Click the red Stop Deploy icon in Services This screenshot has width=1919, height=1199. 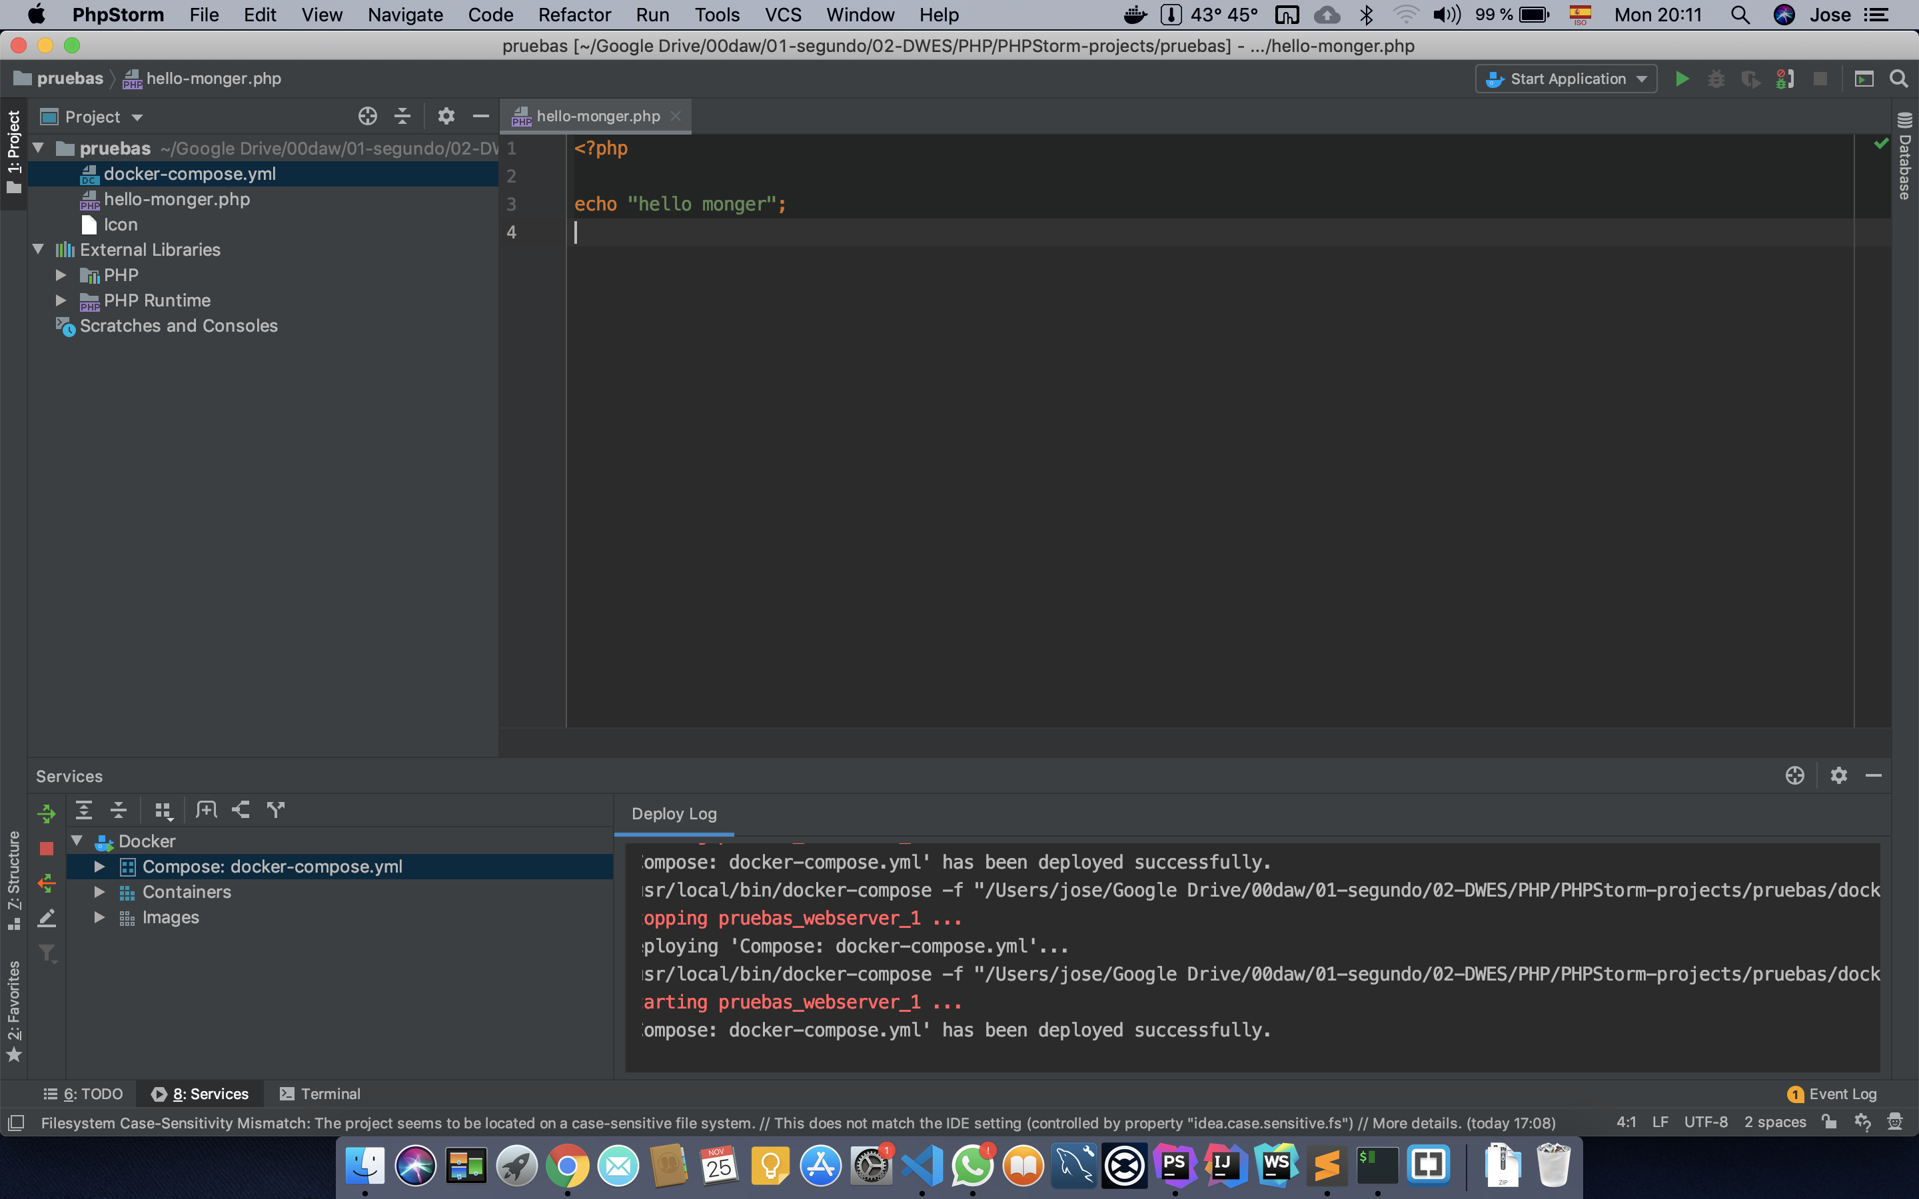(46, 849)
